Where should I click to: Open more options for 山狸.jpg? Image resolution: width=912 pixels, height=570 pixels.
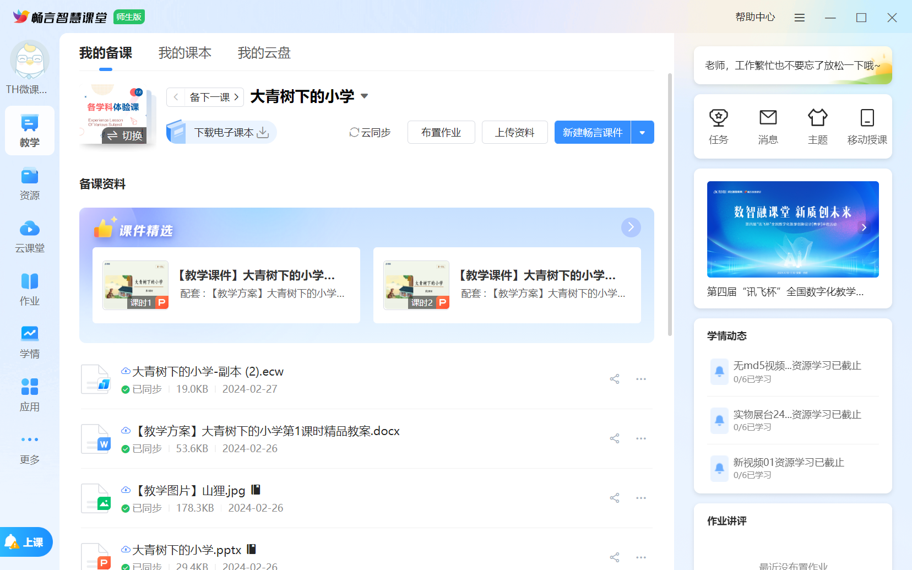point(641,498)
